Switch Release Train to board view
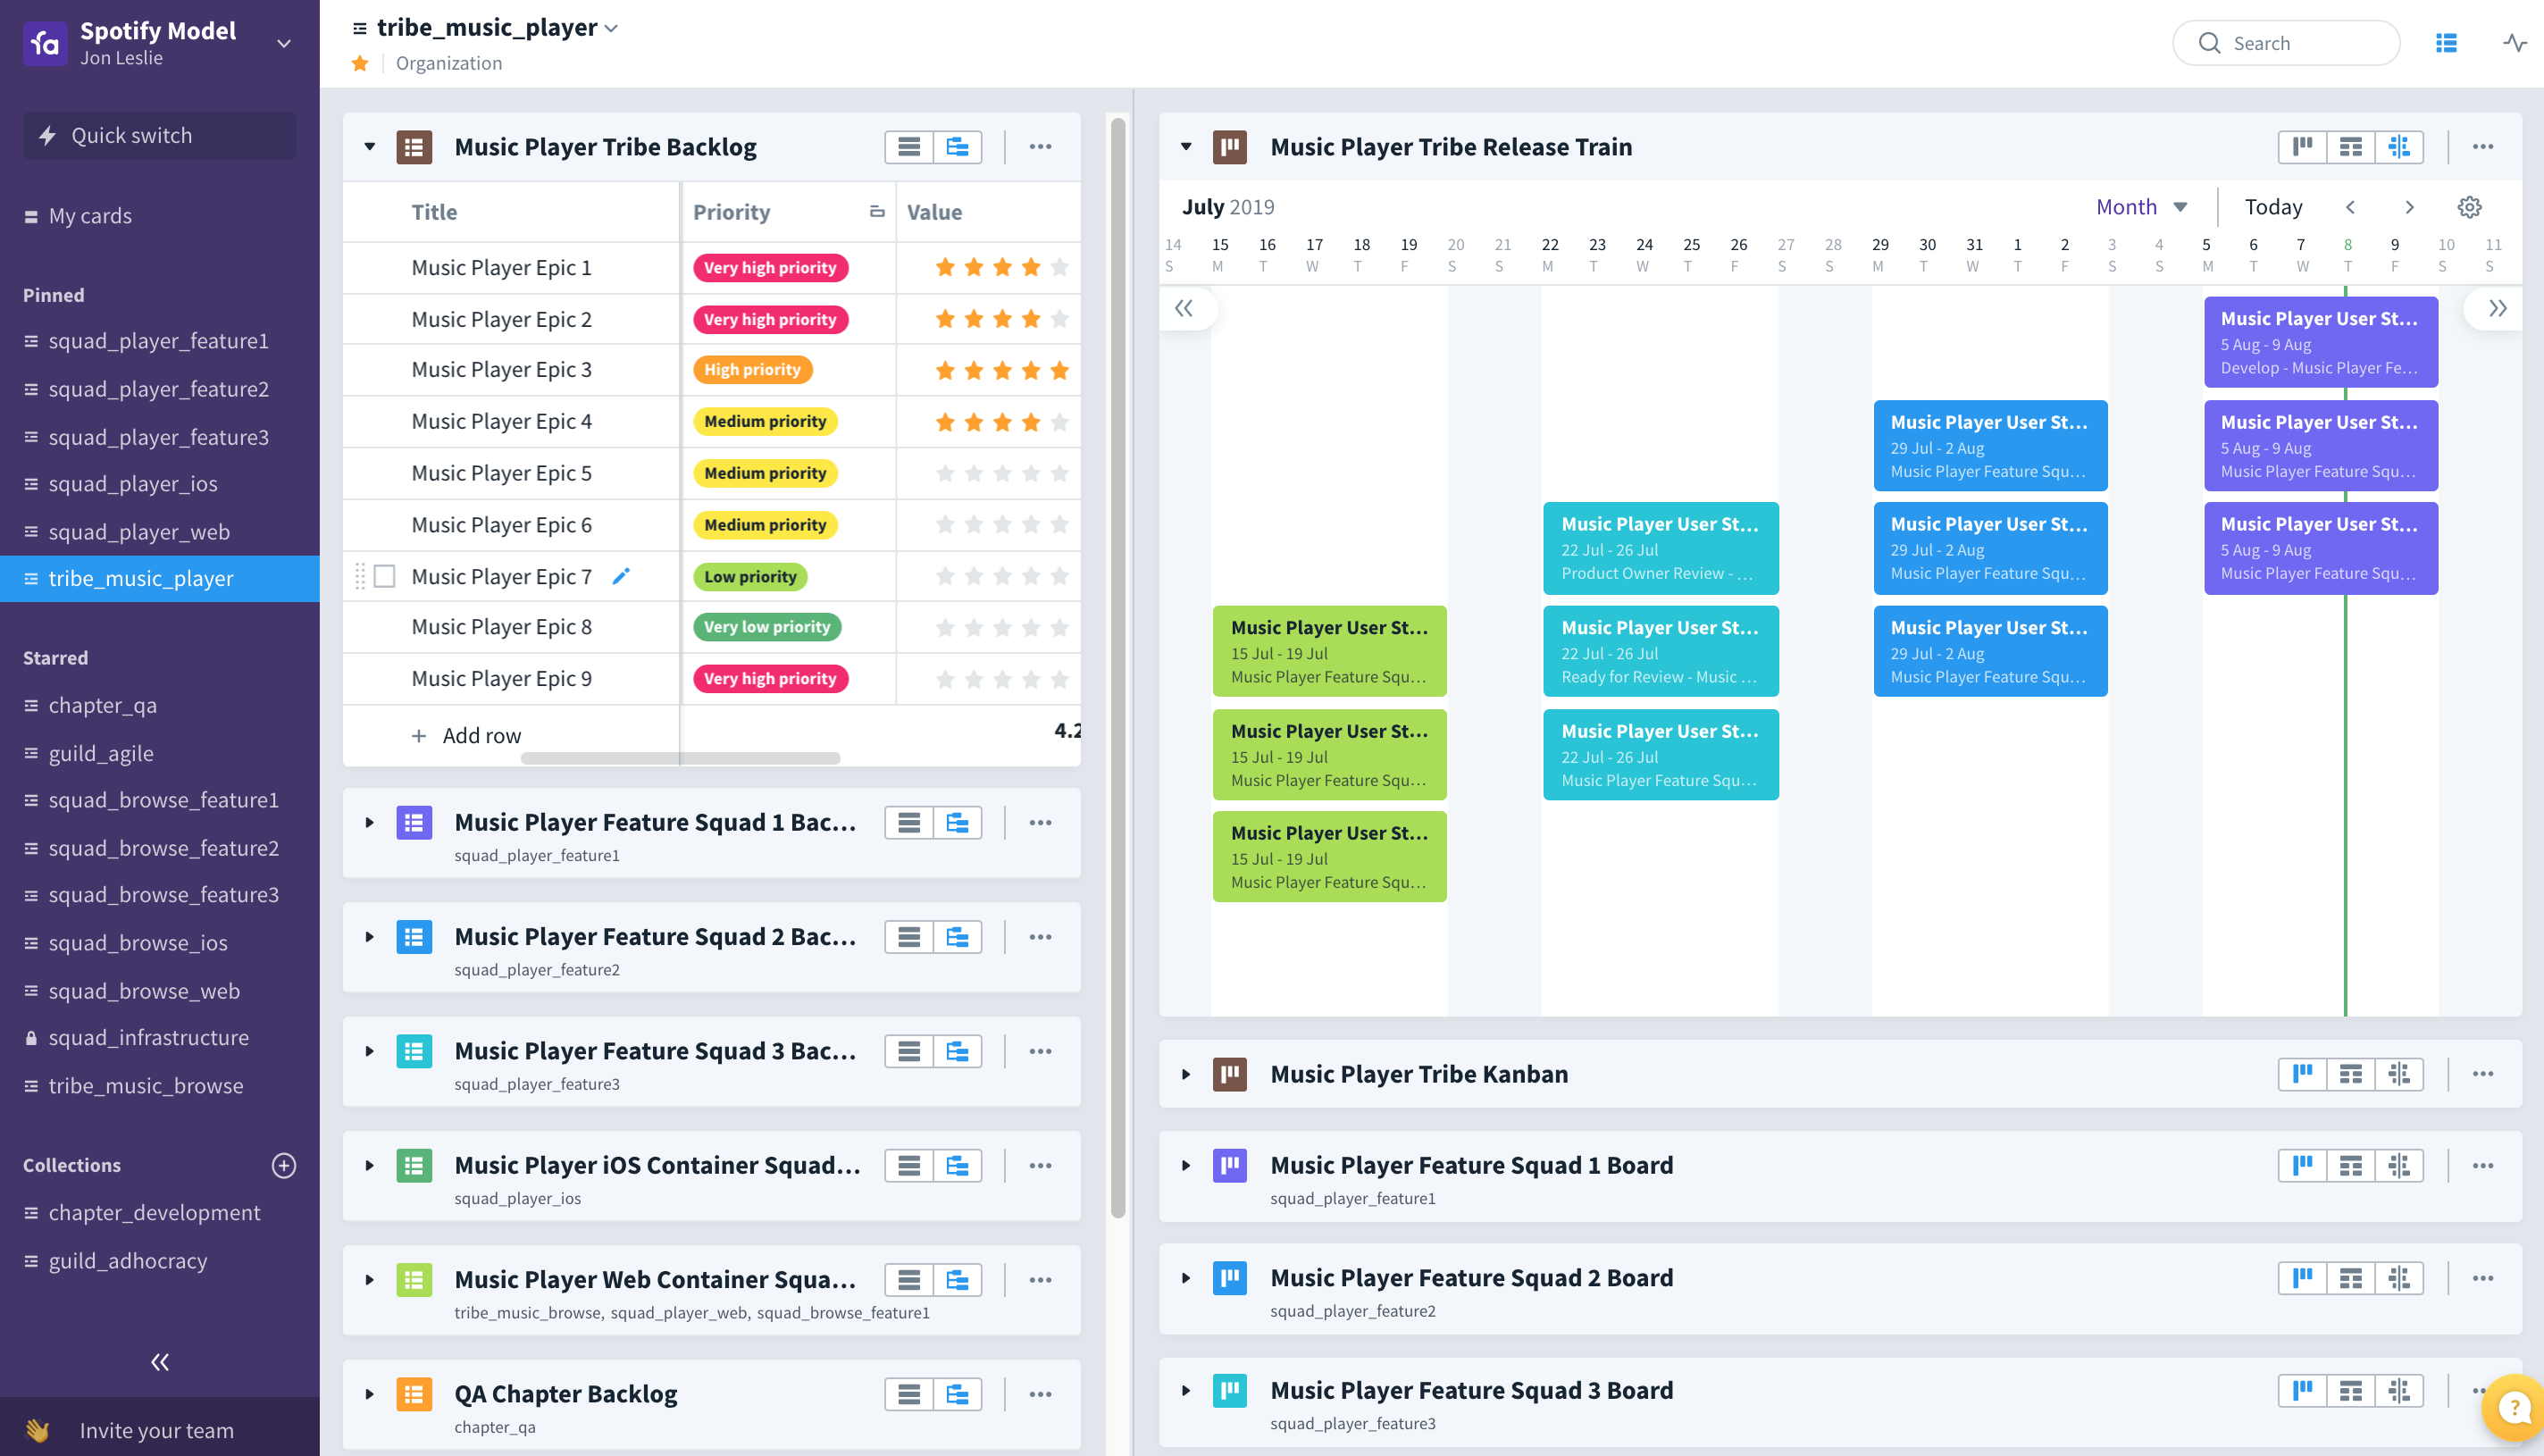Screen dimensions: 2544x1456 coord(2302,147)
